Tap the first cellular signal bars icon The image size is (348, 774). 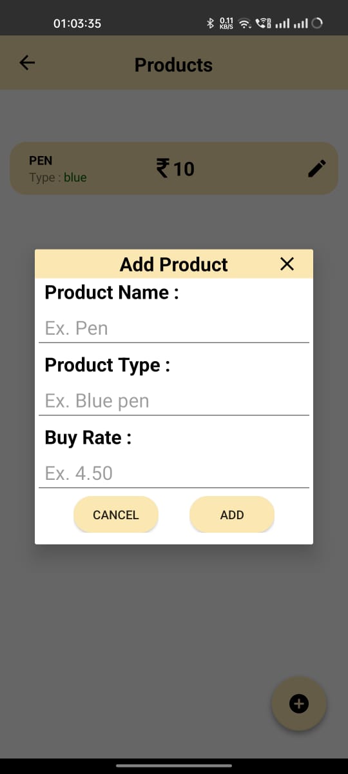coord(282,24)
